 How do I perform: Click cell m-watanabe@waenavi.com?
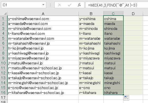[x=43, y=38]
